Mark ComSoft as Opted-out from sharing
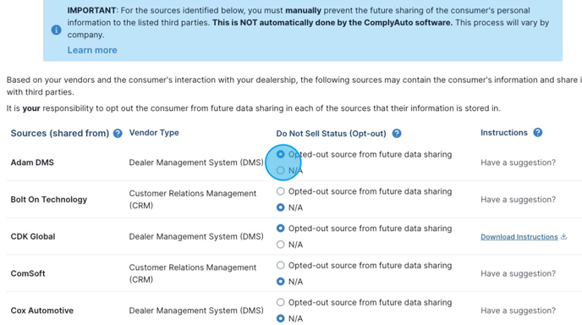This screenshot has width=582, height=325. (x=281, y=266)
